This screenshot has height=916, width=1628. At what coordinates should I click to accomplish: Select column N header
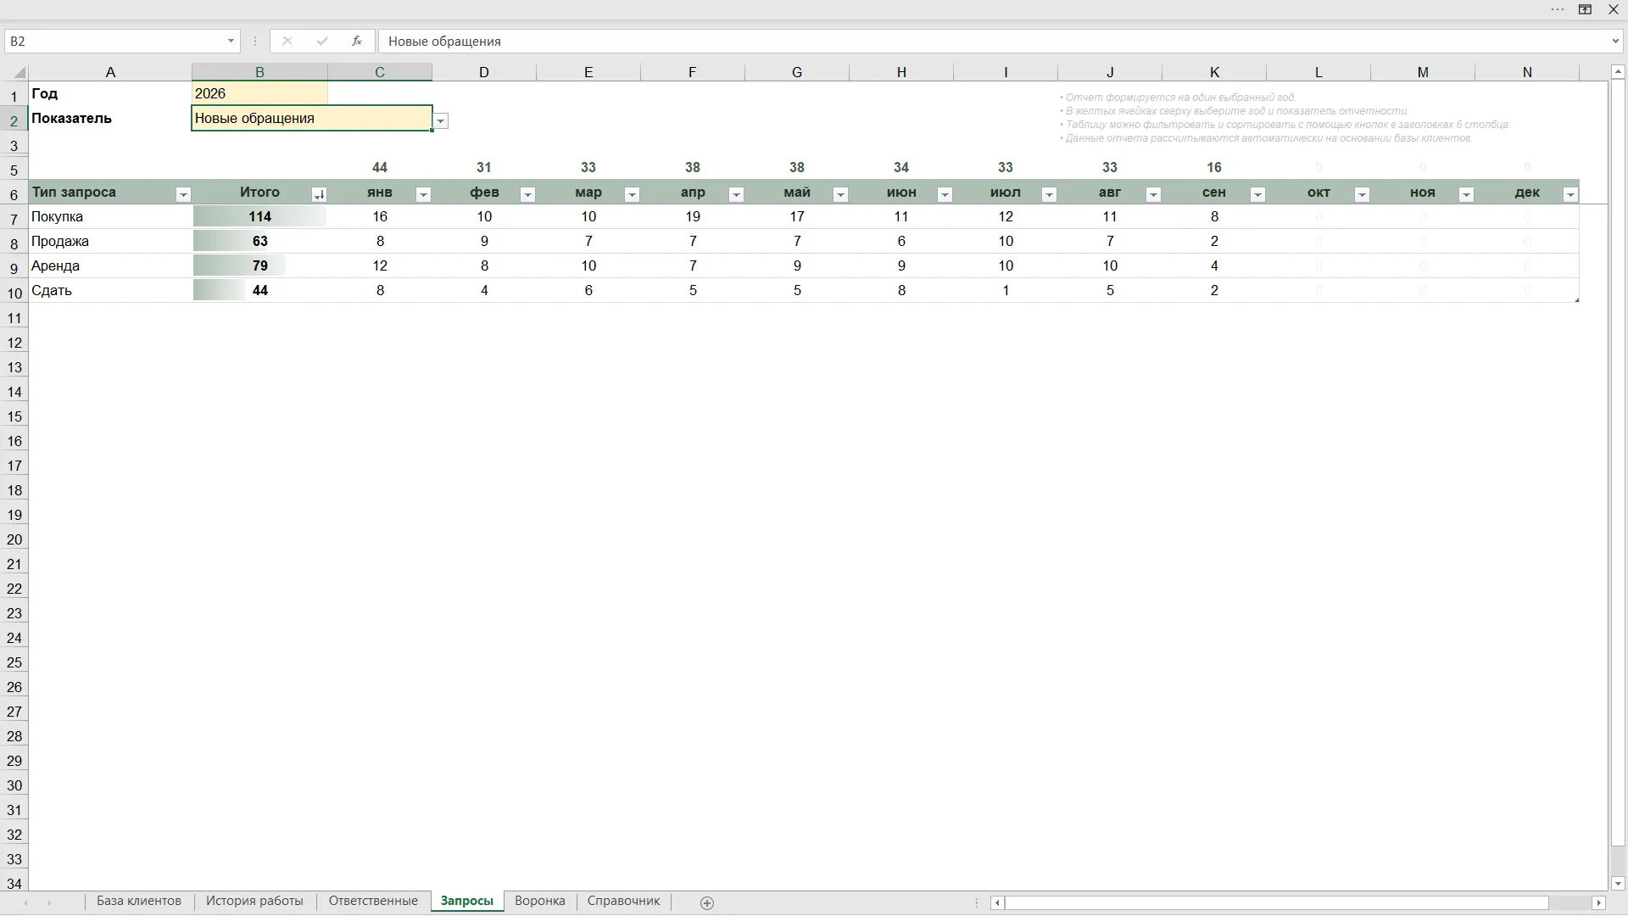[1527, 73]
